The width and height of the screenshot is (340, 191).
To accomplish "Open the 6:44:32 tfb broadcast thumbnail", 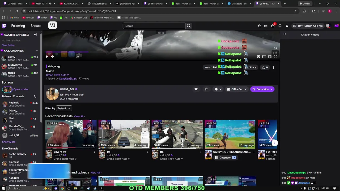I will tap(124, 134).
